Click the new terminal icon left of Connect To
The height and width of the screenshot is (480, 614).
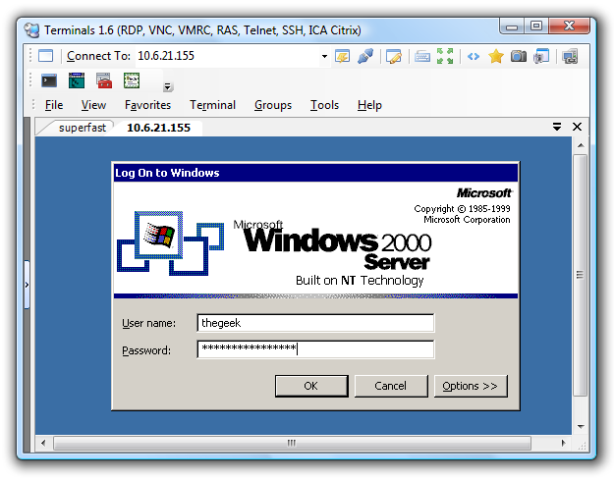click(45, 56)
